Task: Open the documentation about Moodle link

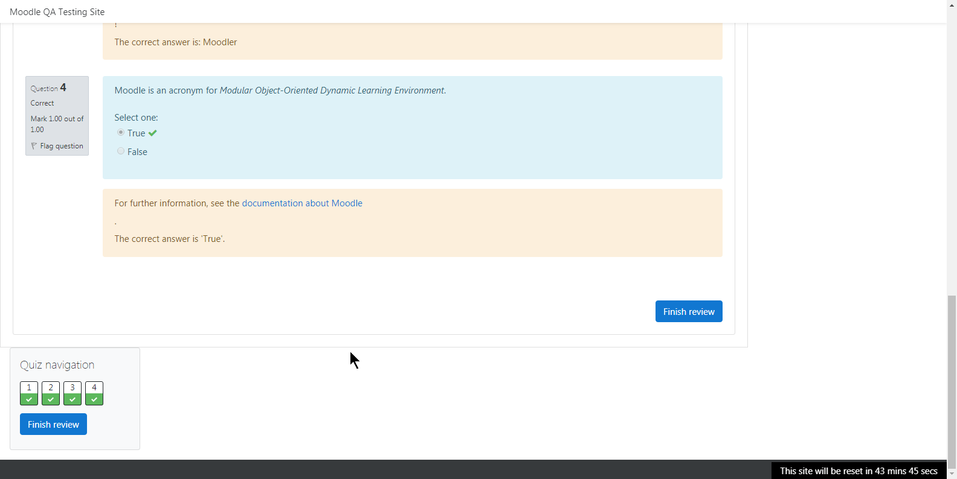Action: tap(302, 203)
